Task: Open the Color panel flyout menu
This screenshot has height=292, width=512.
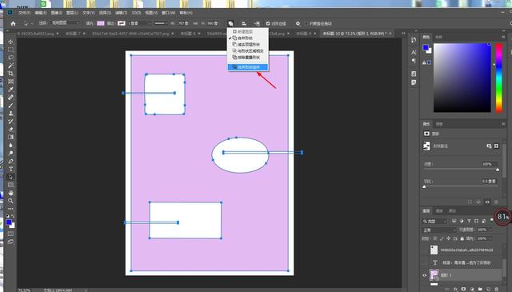Action: tap(503, 38)
